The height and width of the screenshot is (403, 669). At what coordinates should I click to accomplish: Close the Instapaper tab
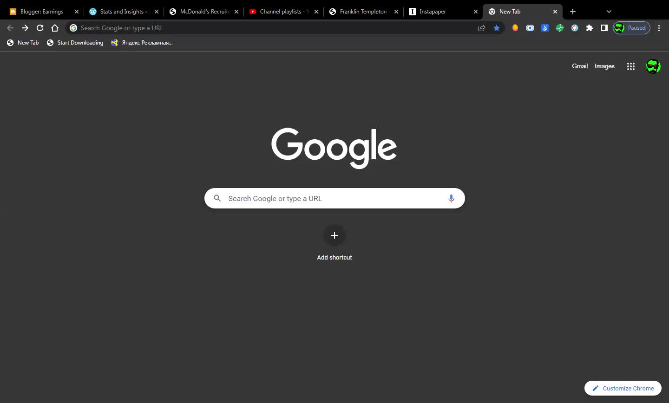[x=476, y=12]
